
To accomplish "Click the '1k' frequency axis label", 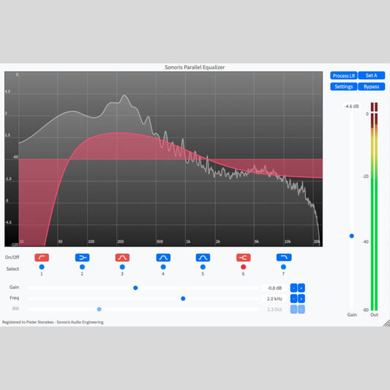I will coord(188,241).
